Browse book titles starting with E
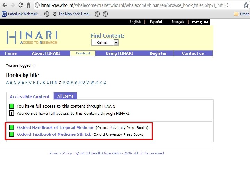This screenshot has width=250, height=187. point(23,82)
